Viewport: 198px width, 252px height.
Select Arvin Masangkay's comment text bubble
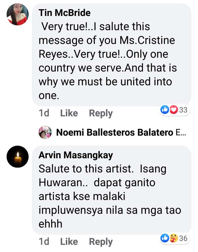click(112, 190)
